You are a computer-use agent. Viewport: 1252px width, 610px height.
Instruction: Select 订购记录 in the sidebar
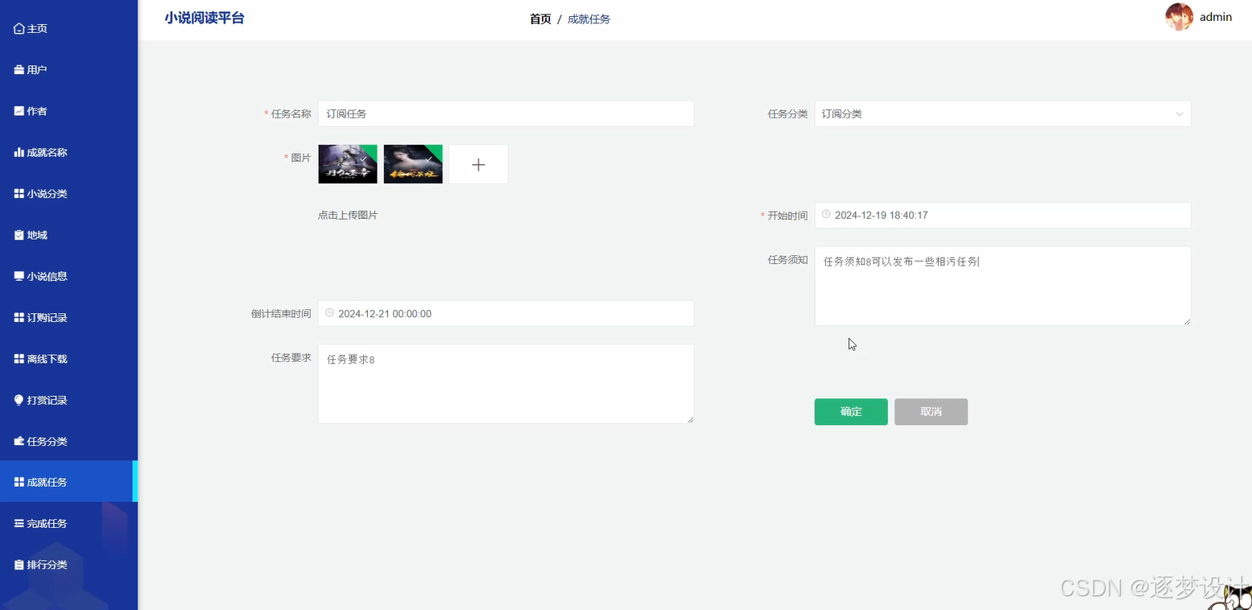(x=68, y=318)
